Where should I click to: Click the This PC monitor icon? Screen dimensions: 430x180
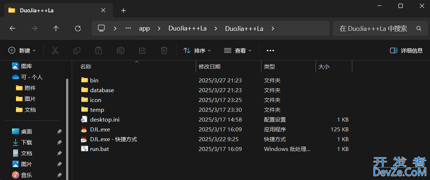point(101,28)
